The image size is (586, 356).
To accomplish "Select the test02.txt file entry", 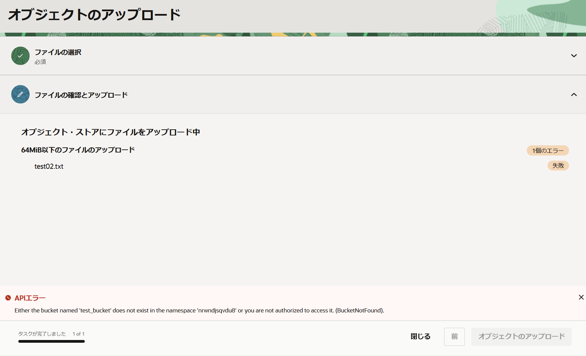I will click(x=49, y=166).
